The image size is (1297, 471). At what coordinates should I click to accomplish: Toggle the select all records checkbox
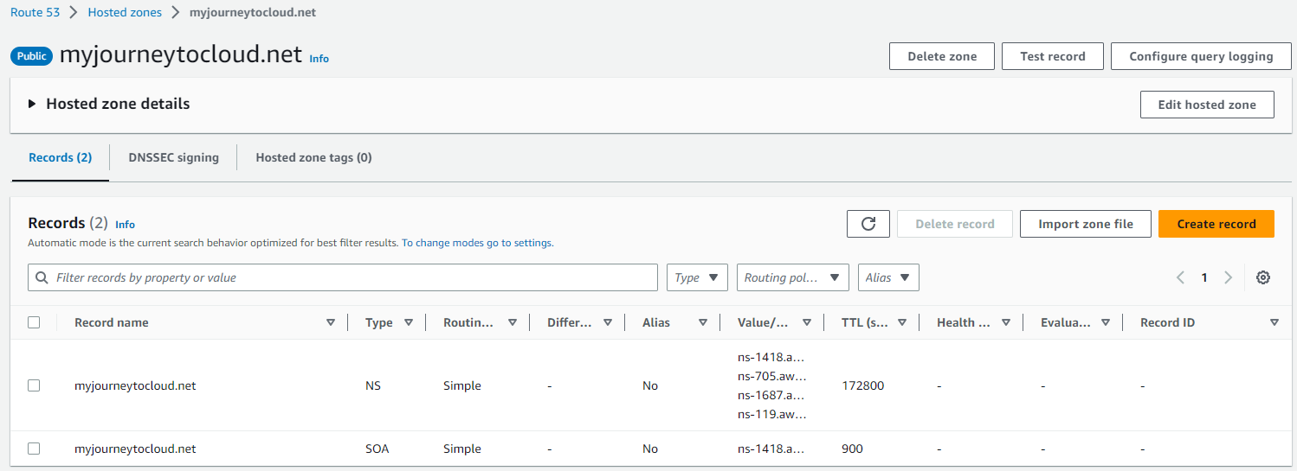pos(34,322)
